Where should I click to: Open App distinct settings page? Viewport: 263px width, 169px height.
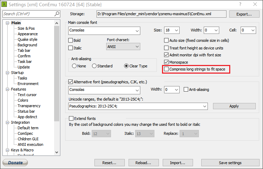click(27, 117)
